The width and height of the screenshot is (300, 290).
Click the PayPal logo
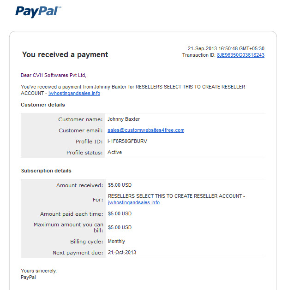point(38,12)
